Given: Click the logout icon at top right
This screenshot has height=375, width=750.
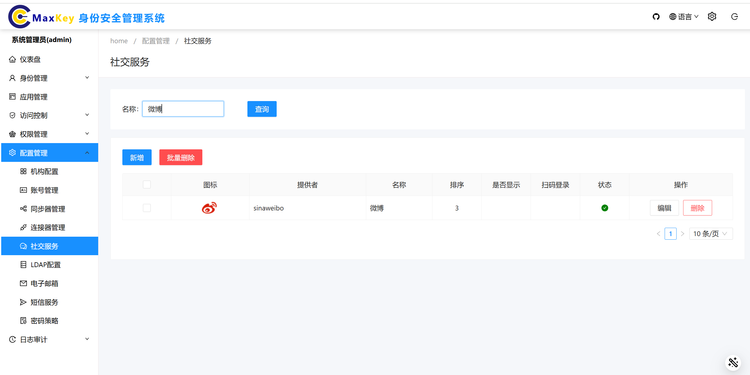Looking at the screenshot, I should 734,17.
